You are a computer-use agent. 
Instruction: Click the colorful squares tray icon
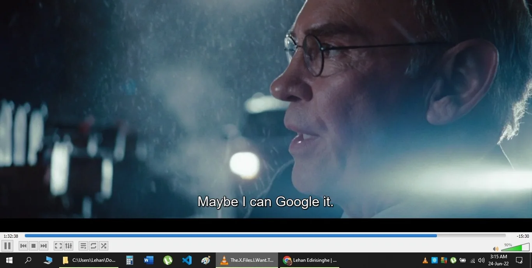pyautogui.click(x=444, y=260)
